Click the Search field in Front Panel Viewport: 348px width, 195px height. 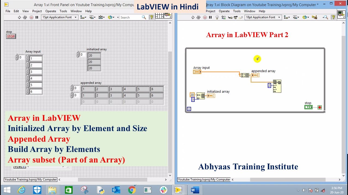click(130, 17)
